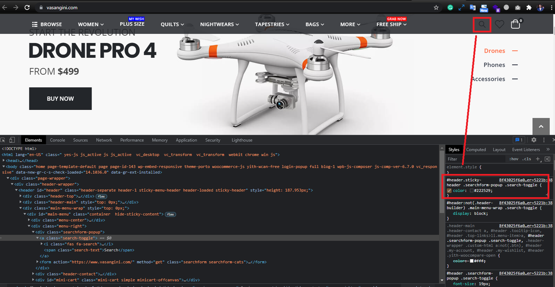Open DevTools settings gear
The height and width of the screenshot is (287, 555).
[x=534, y=140]
